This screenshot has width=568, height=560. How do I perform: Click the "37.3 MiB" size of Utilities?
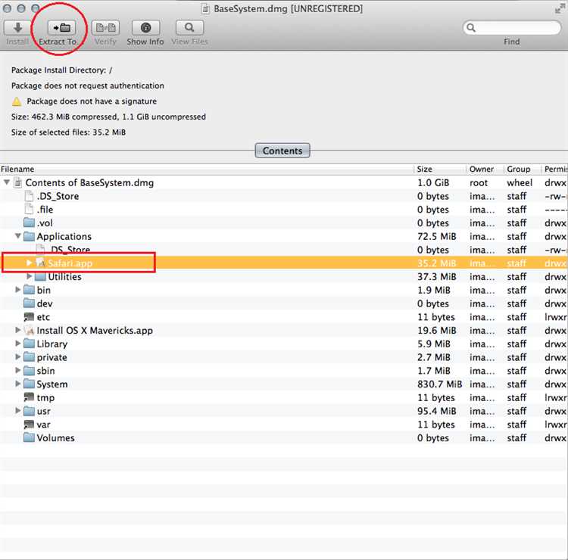click(x=437, y=276)
